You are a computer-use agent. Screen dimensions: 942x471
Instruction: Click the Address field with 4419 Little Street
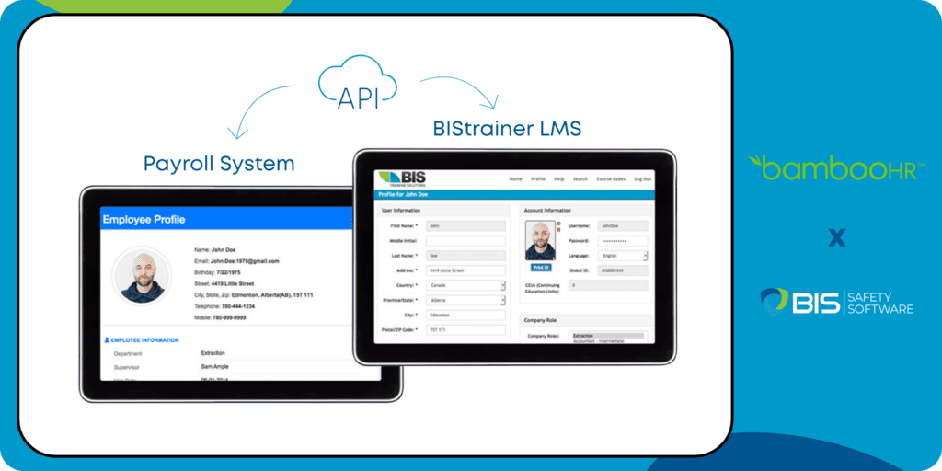(465, 270)
